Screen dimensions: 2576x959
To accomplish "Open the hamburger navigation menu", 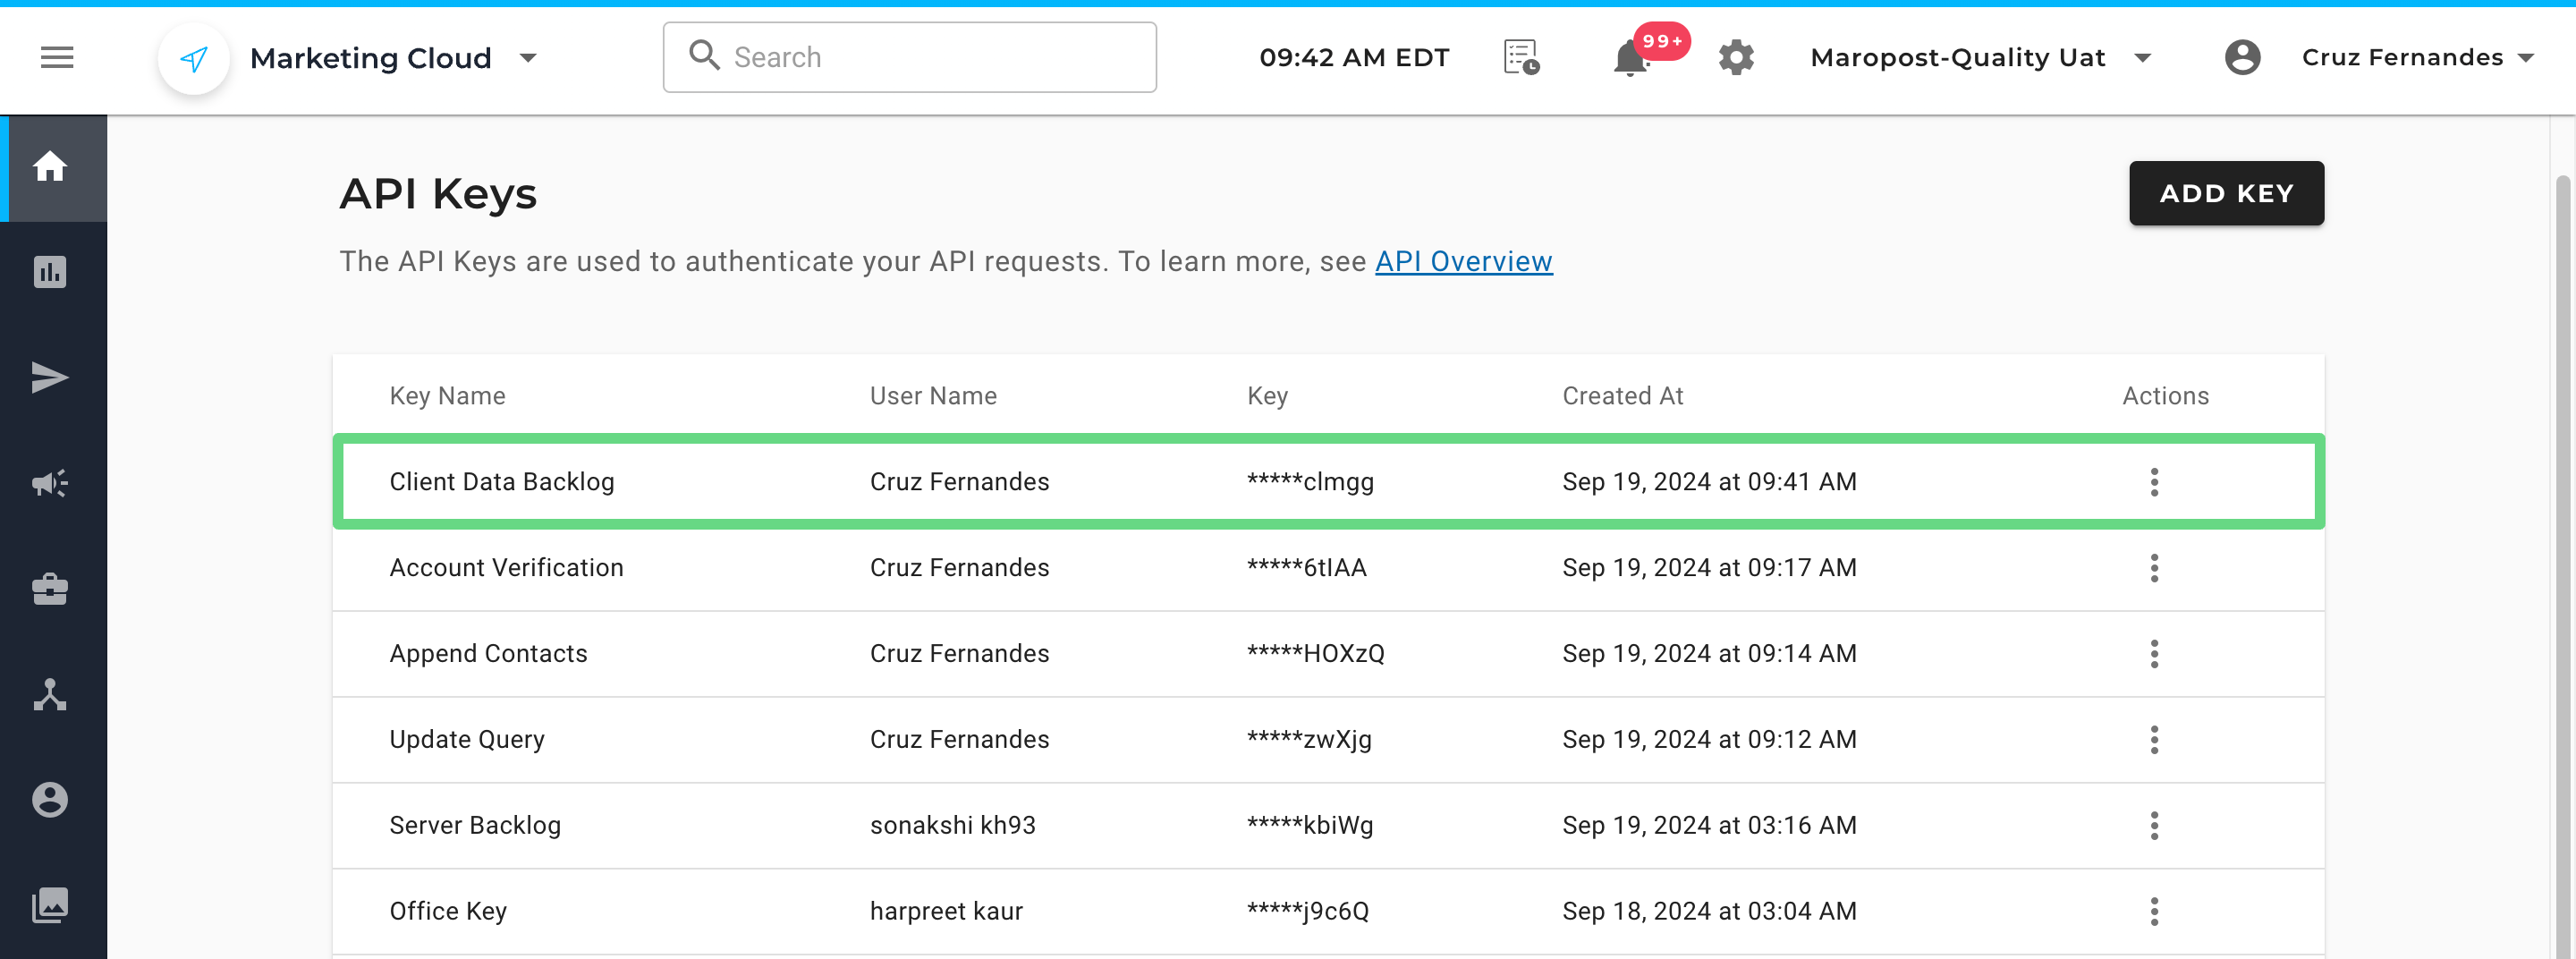I will (57, 58).
